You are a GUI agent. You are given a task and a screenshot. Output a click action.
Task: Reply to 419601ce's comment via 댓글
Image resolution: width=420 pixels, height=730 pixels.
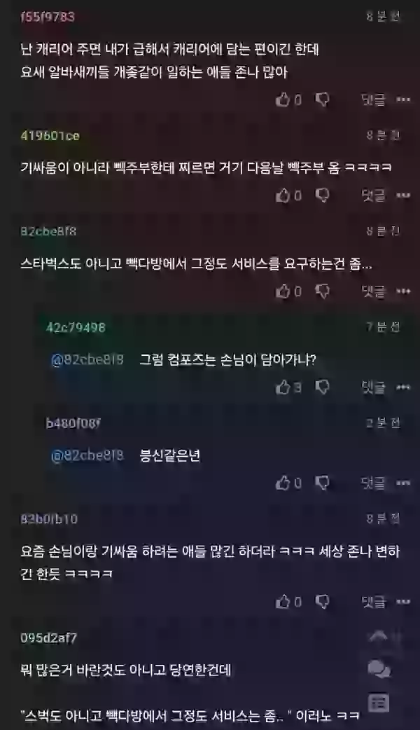(x=374, y=195)
